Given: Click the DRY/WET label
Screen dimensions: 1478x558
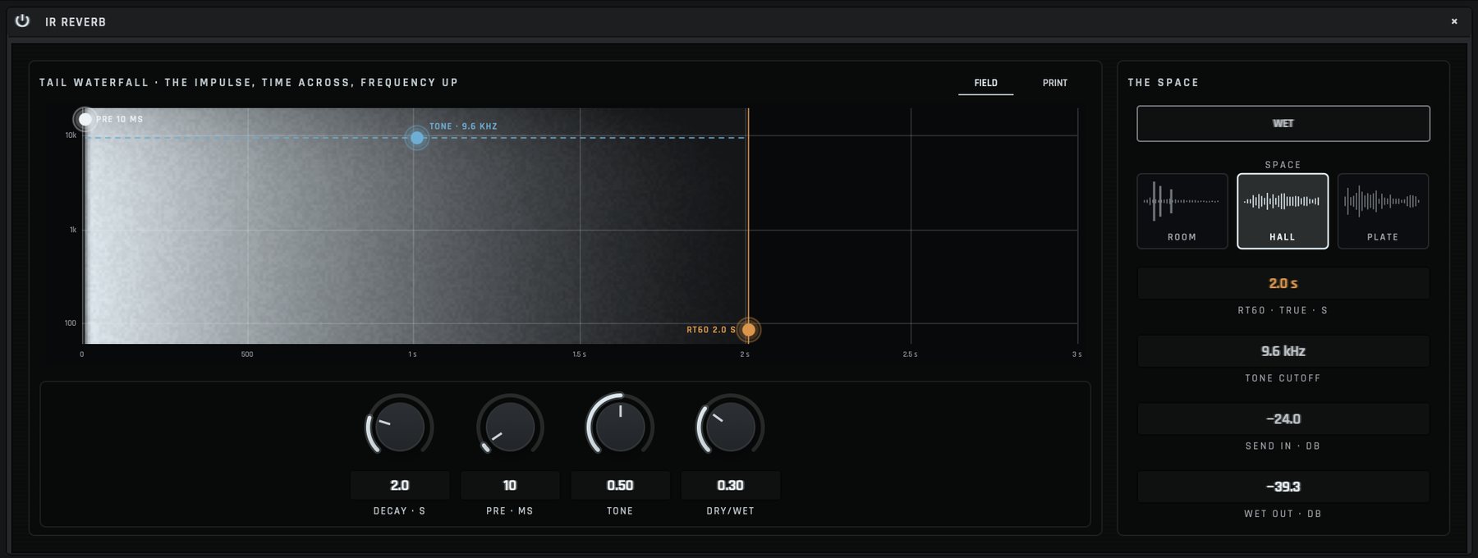Looking at the screenshot, I should pos(730,511).
